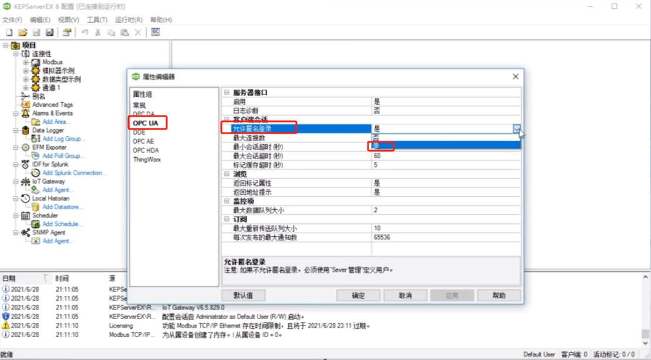
Task: Collapse the 监控项 property section
Action: click(227, 201)
